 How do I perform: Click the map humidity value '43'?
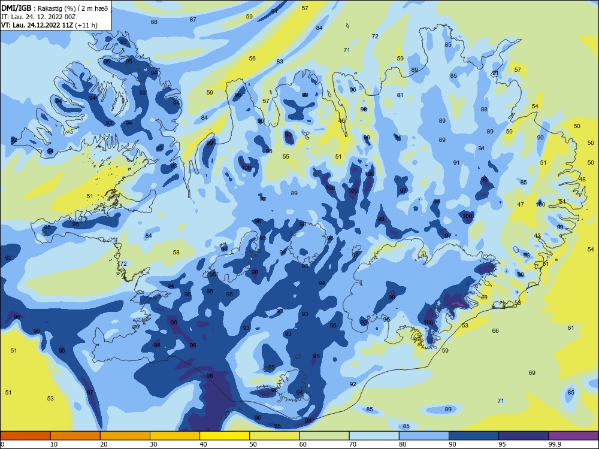[537, 235]
